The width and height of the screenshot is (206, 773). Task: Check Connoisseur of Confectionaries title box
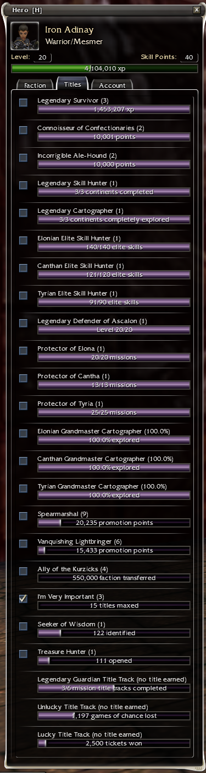23,130
